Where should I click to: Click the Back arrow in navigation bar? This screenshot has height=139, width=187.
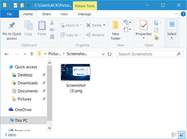point(7,54)
